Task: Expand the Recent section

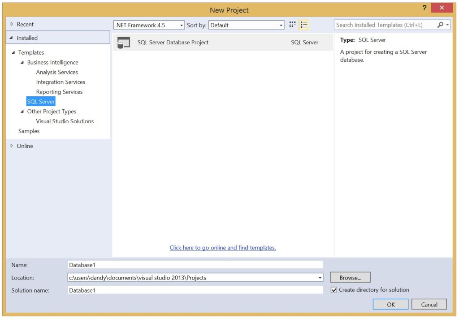Action: [12, 24]
